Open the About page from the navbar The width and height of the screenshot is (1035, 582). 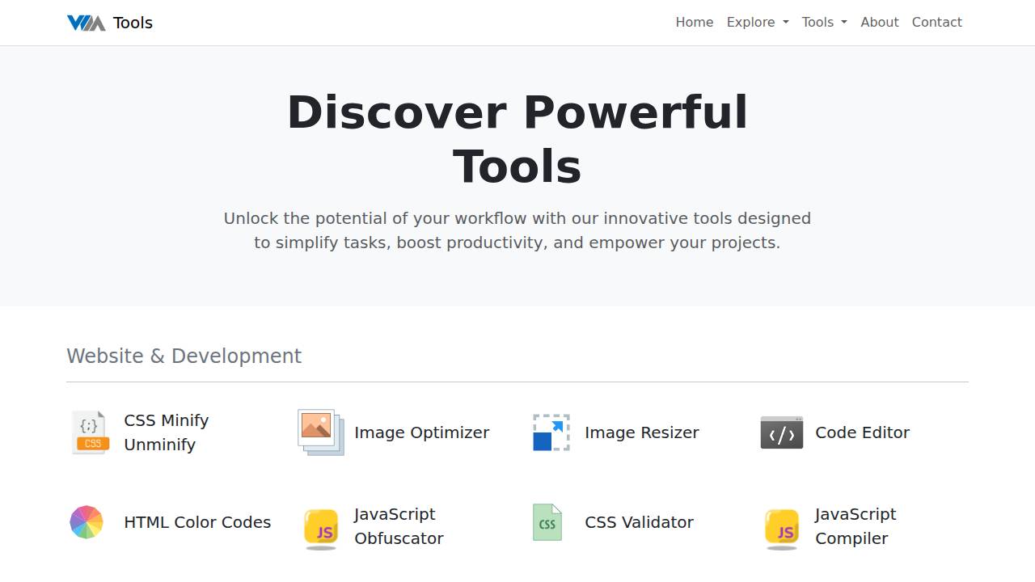click(879, 22)
